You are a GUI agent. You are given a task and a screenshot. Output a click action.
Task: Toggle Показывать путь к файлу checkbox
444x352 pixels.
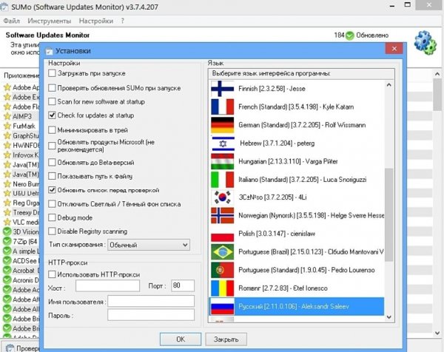click(52, 176)
